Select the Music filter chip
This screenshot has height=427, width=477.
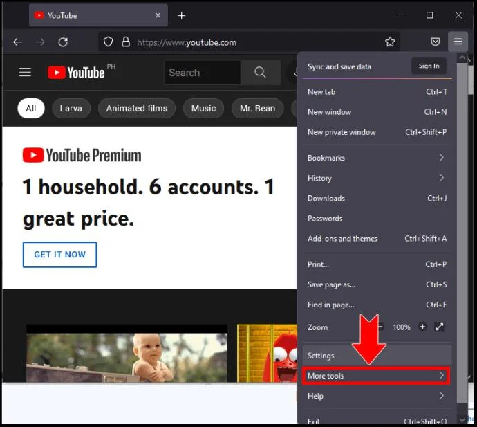(x=203, y=109)
